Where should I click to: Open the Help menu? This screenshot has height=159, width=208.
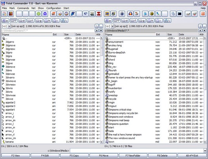pos(203,8)
